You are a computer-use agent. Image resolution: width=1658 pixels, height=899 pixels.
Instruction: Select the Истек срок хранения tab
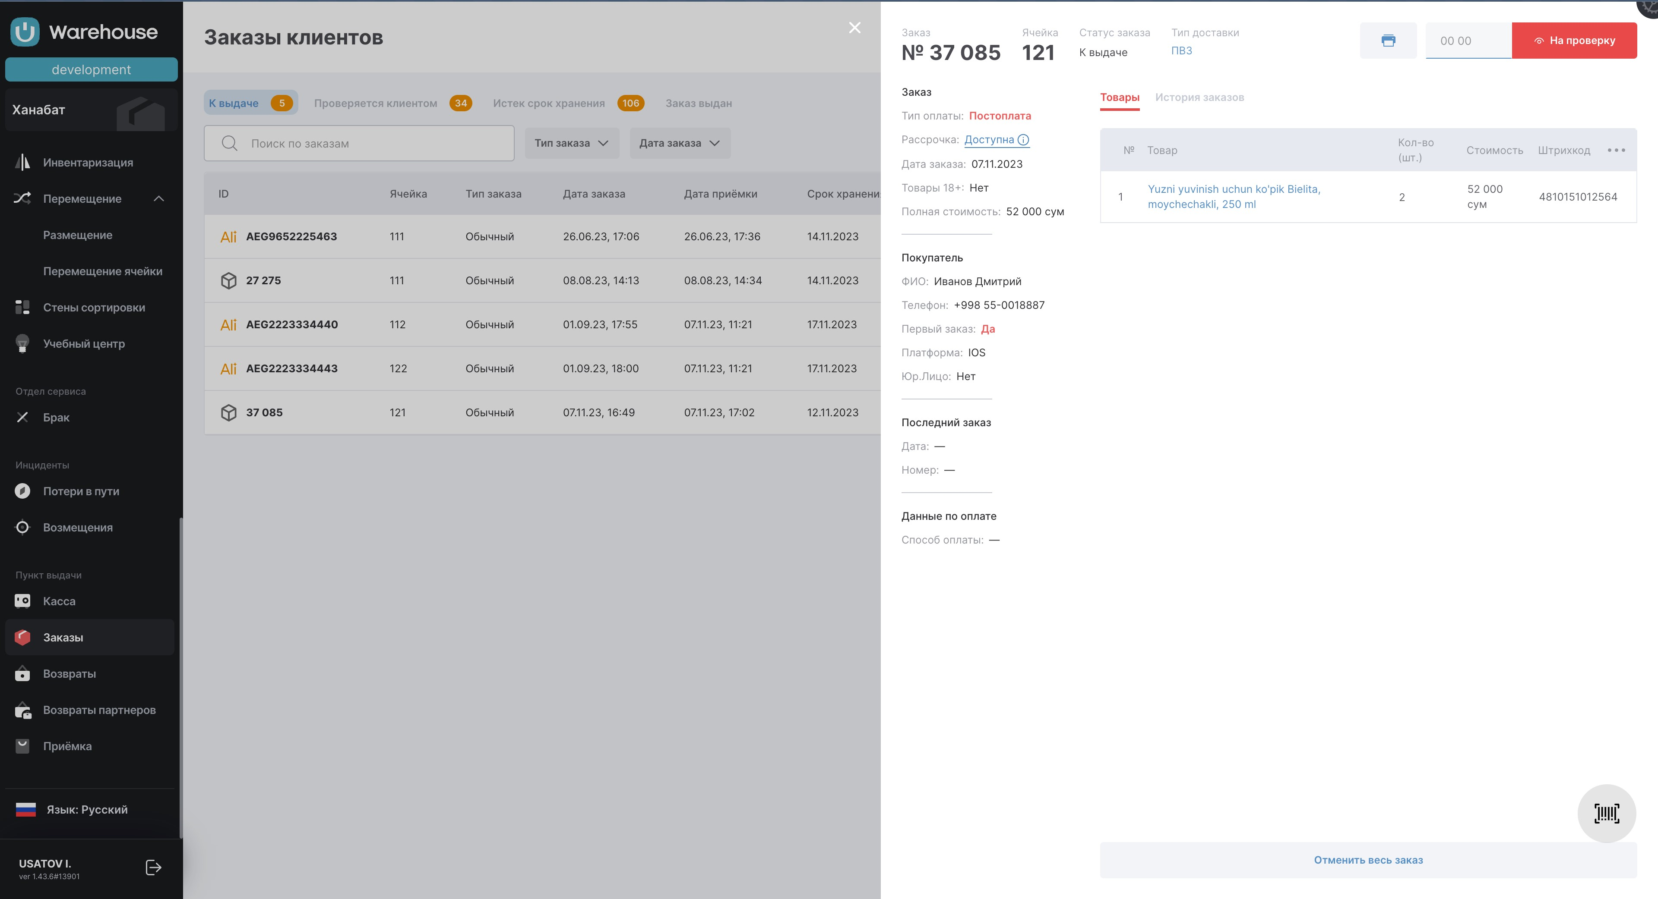click(548, 103)
